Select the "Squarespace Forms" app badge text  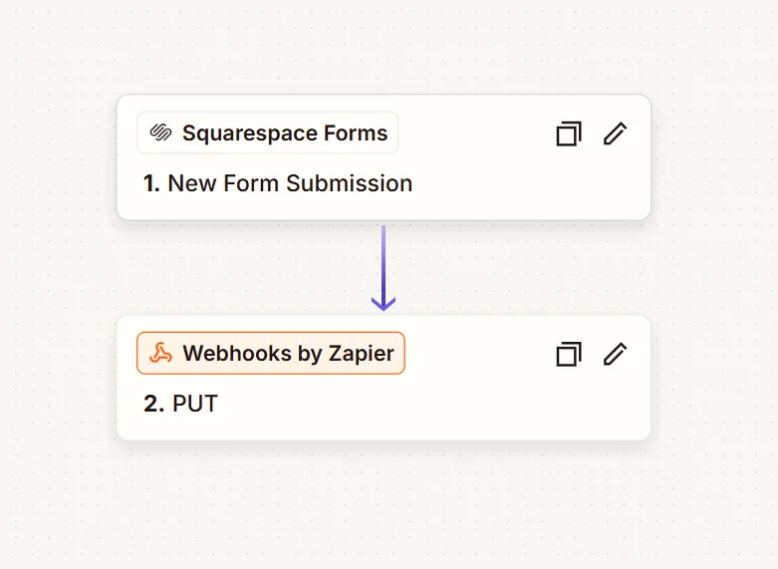coord(285,134)
